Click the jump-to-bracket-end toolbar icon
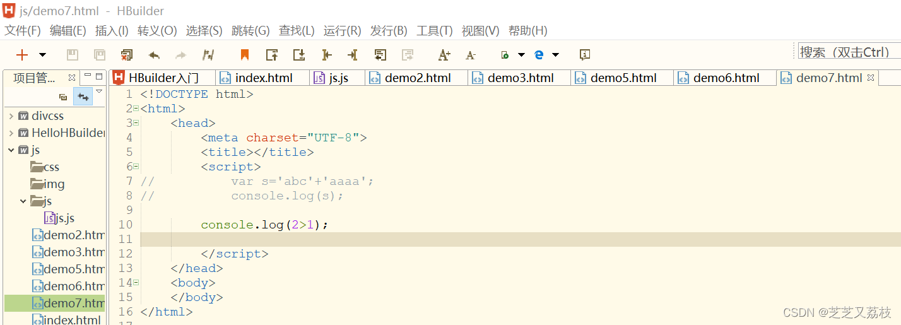901x325 pixels. pos(353,55)
